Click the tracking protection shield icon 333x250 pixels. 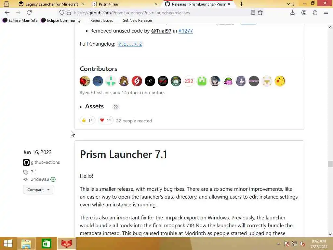click(x=61, y=13)
